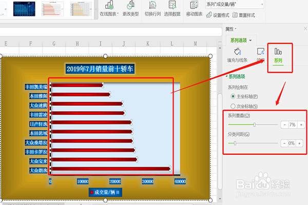The height and width of the screenshot is (205, 308).
Task: Click the 大众宝来 category label
Action: 38,161
